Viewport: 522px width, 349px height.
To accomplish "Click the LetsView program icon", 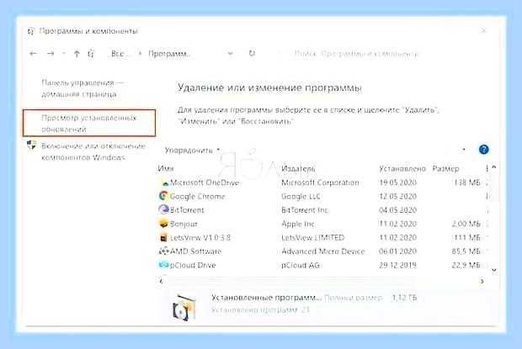I will pos(163,237).
